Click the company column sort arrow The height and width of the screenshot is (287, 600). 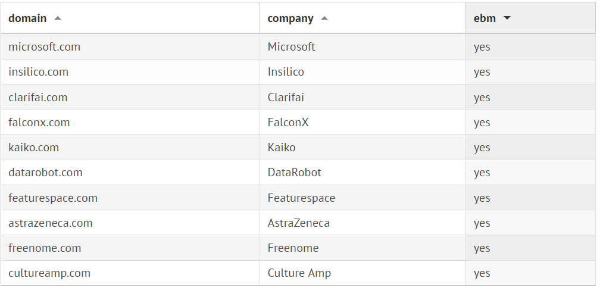coord(324,18)
